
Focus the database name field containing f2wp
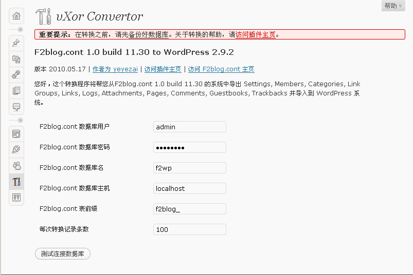tap(190, 168)
